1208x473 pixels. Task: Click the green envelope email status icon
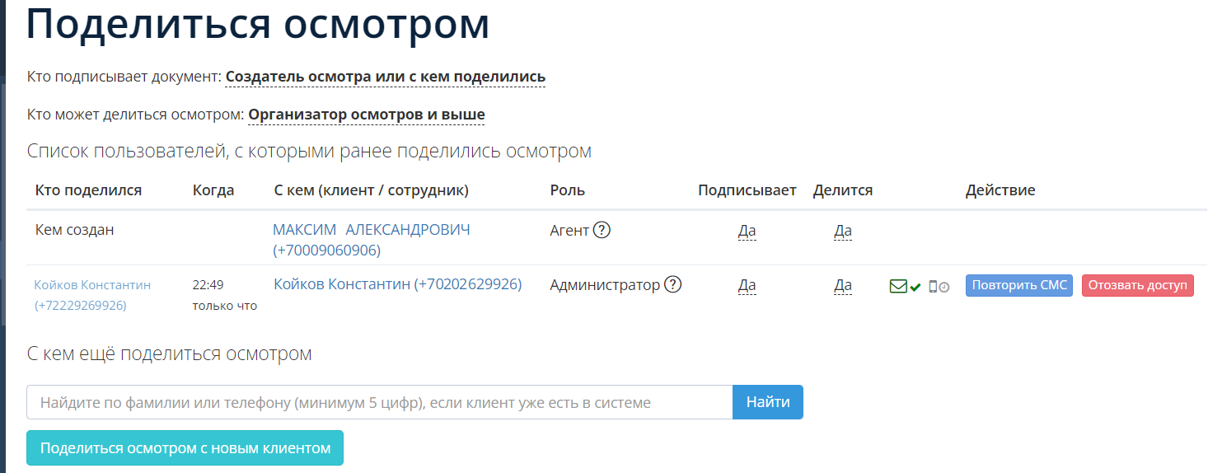pyautogui.click(x=898, y=287)
